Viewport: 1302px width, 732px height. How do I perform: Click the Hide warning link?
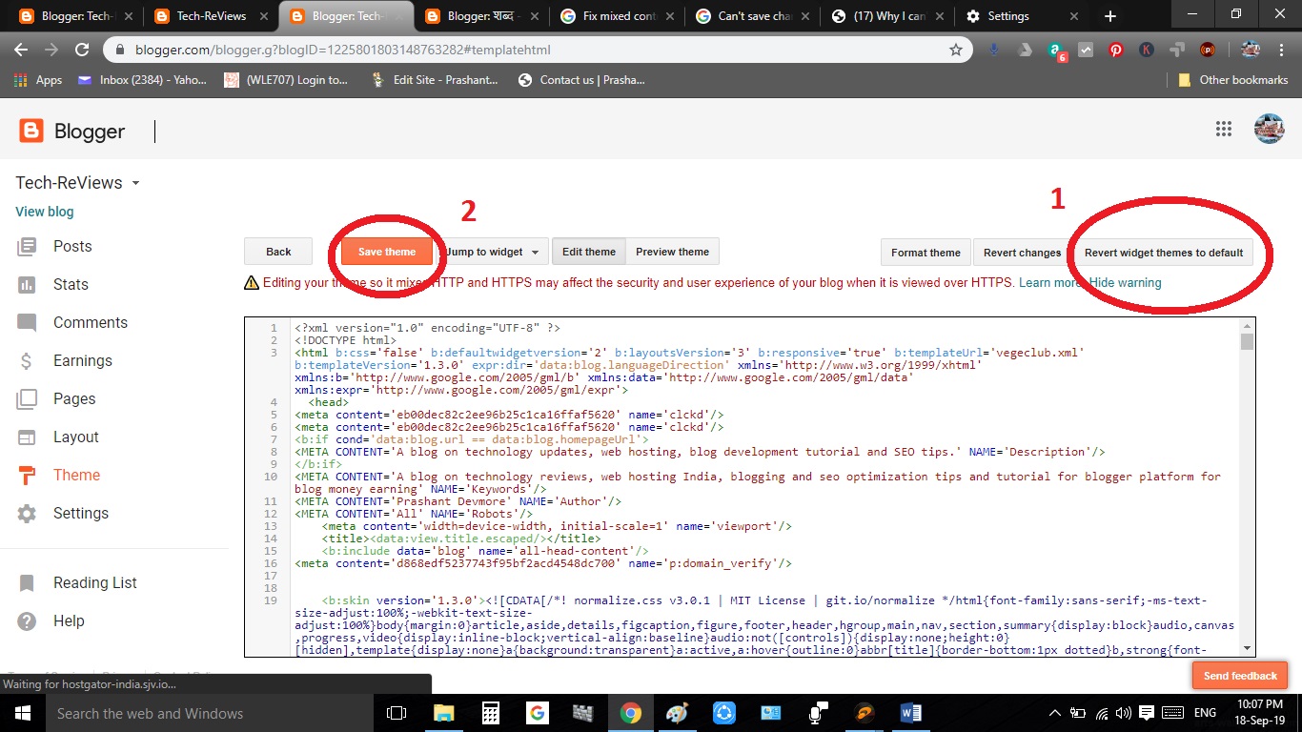1126,283
